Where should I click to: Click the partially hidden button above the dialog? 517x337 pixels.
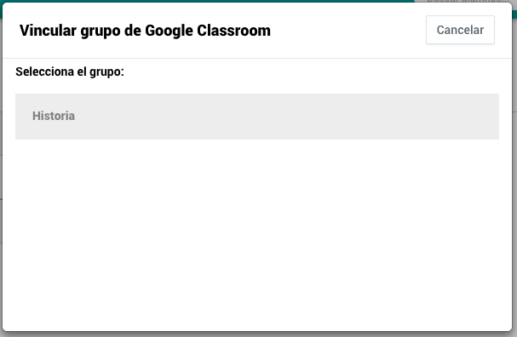463,1
